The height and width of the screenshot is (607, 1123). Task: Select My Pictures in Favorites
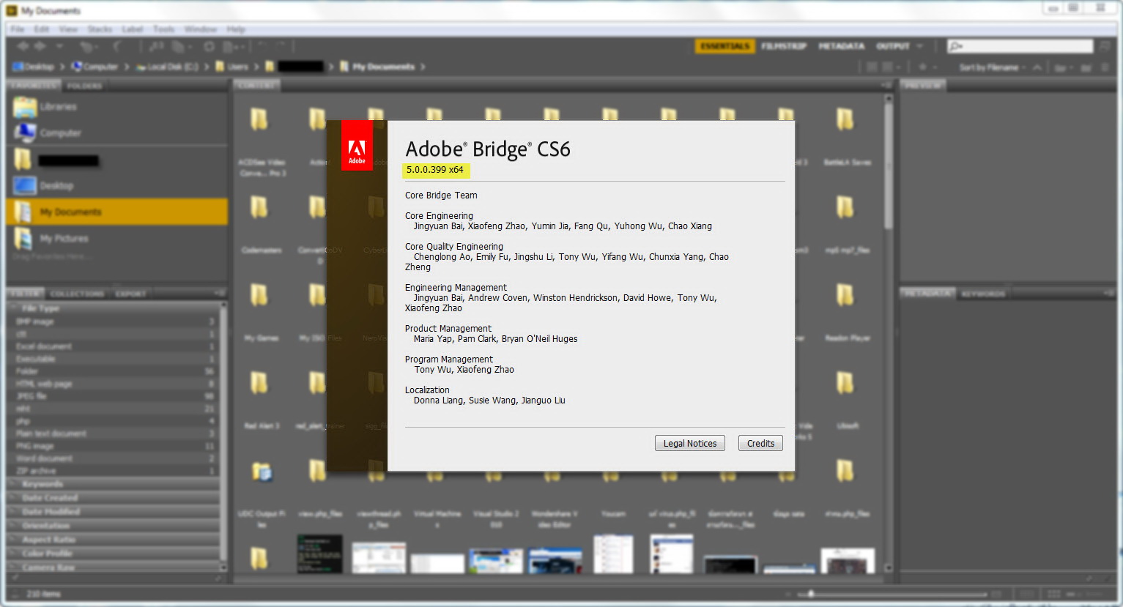click(117, 238)
